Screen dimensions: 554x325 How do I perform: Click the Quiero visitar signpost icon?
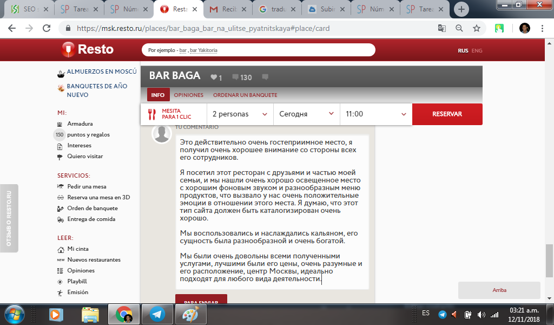coord(60,157)
